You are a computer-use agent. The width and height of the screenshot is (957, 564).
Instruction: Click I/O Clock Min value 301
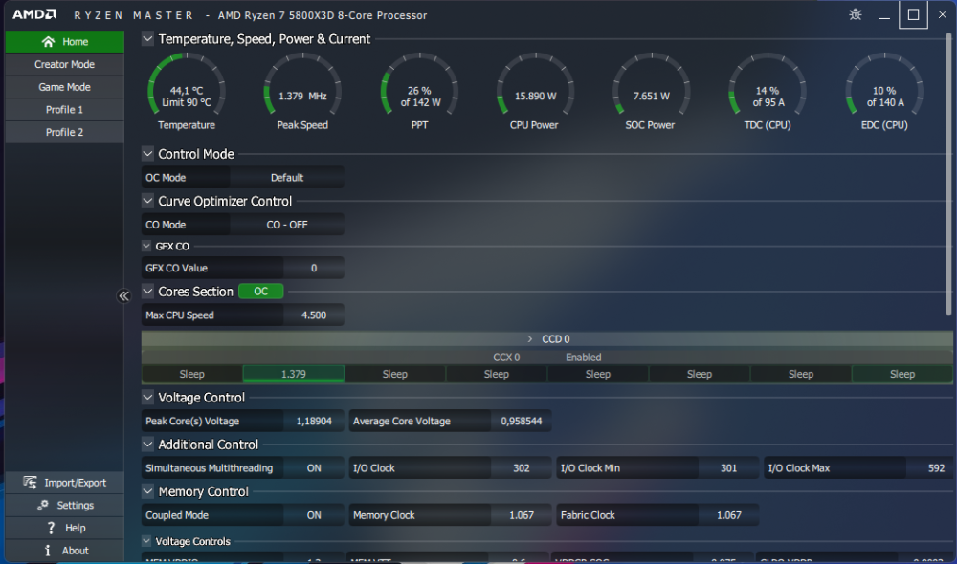(728, 468)
